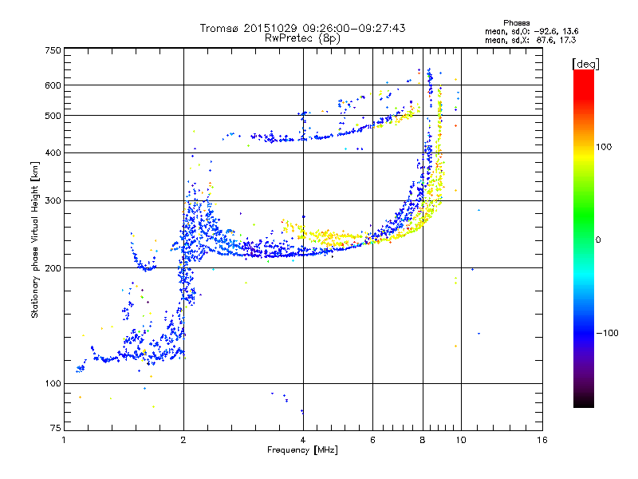This screenshot has width=638, height=479.
Task: Click the black bottom of the phase colorbar
Action: [584, 402]
